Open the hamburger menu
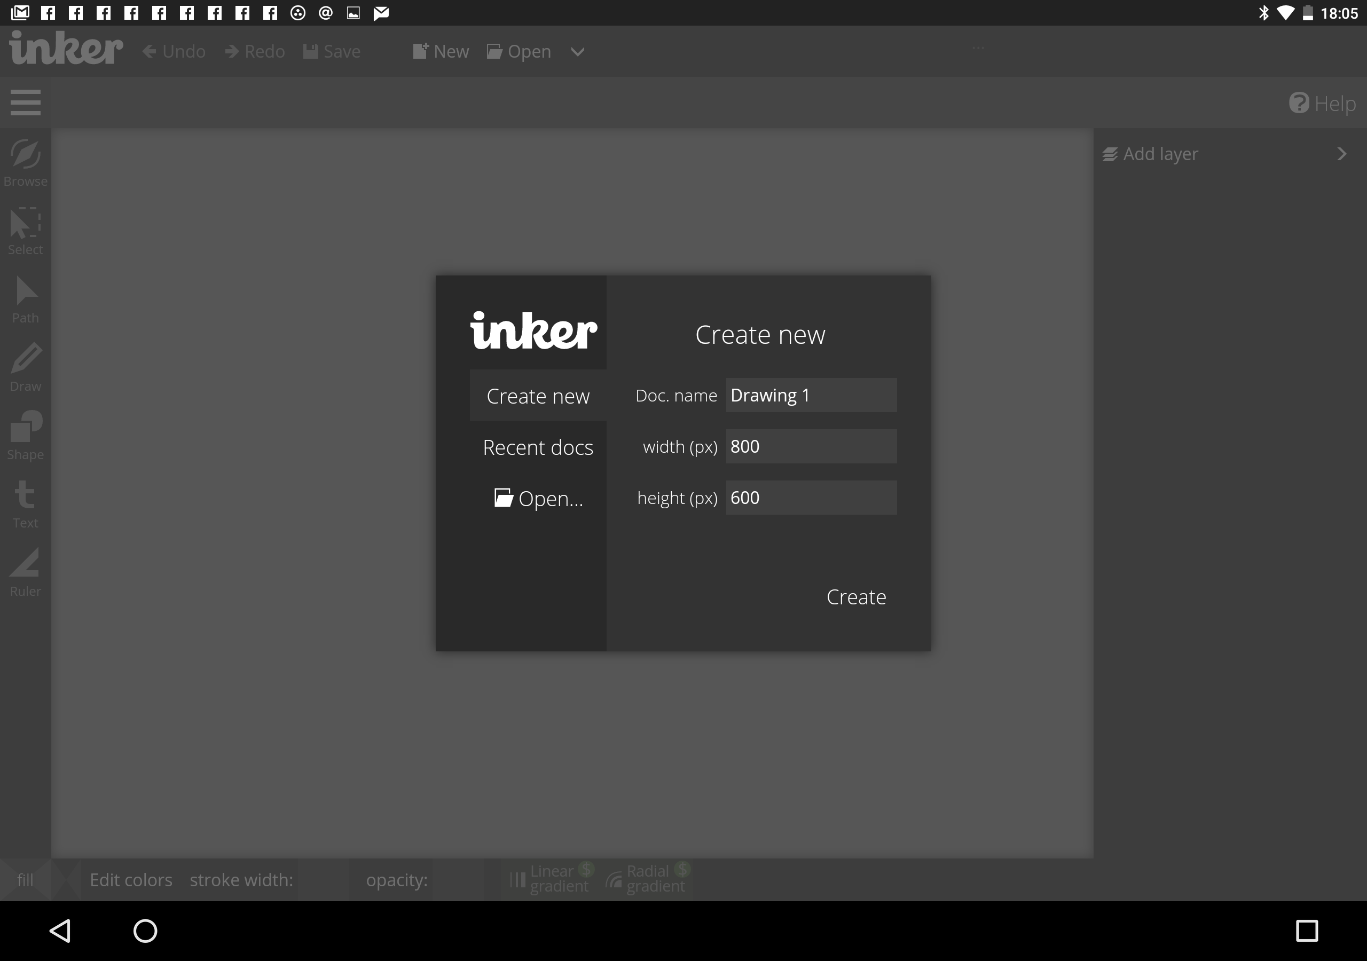The height and width of the screenshot is (961, 1367). tap(26, 103)
